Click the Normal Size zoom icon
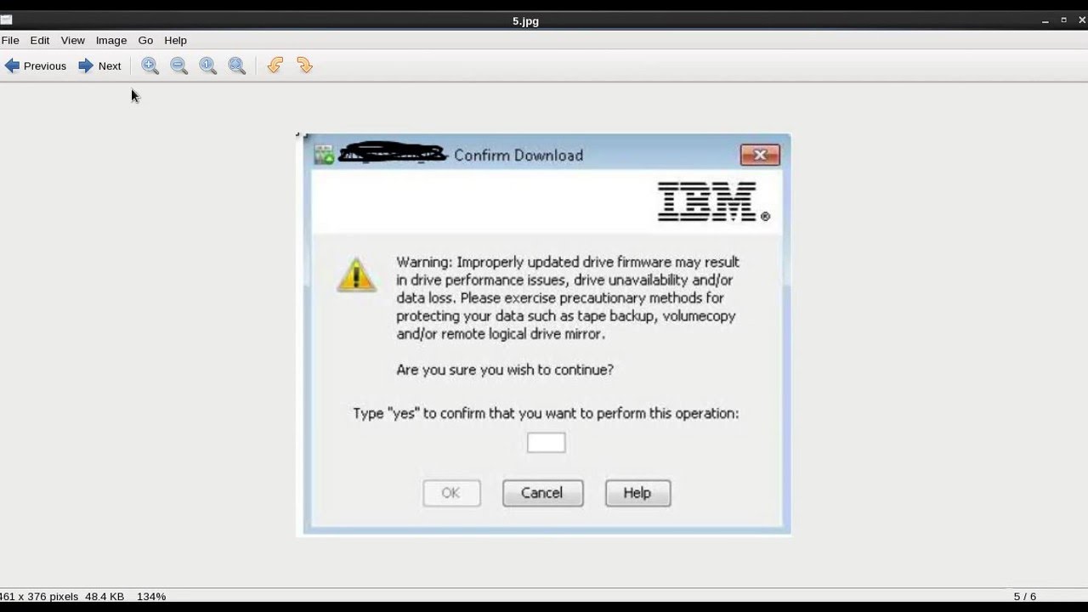 (207, 65)
